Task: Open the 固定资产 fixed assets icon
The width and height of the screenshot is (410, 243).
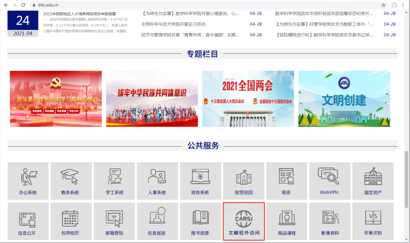Action: point(373,181)
